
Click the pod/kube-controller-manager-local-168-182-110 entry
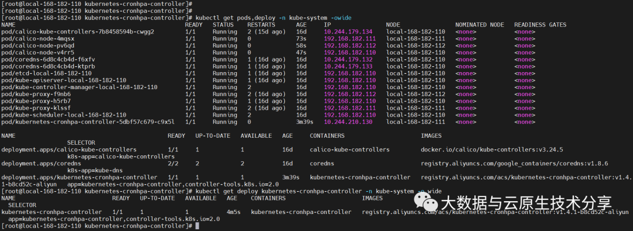80,87
